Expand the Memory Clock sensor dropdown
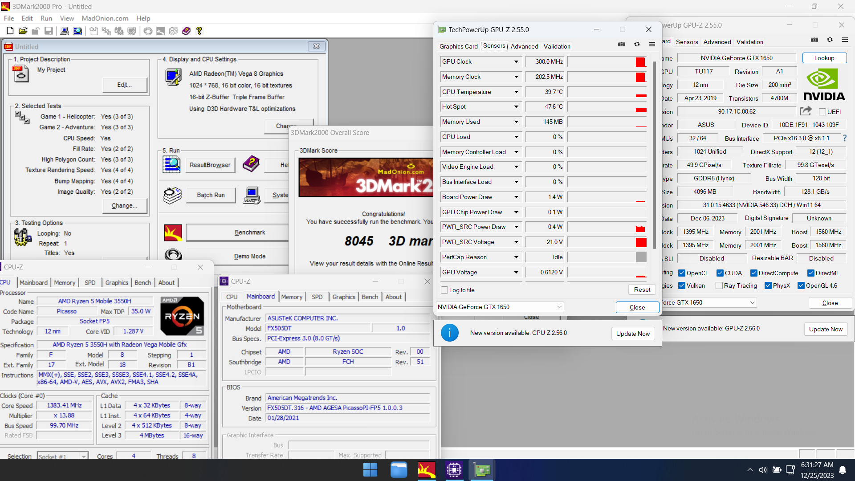Viewport: 855px width, 481px height. pyautogui.click(x=516, y=77)
